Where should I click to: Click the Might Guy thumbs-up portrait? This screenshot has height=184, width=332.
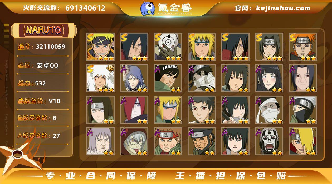(168, 78)
